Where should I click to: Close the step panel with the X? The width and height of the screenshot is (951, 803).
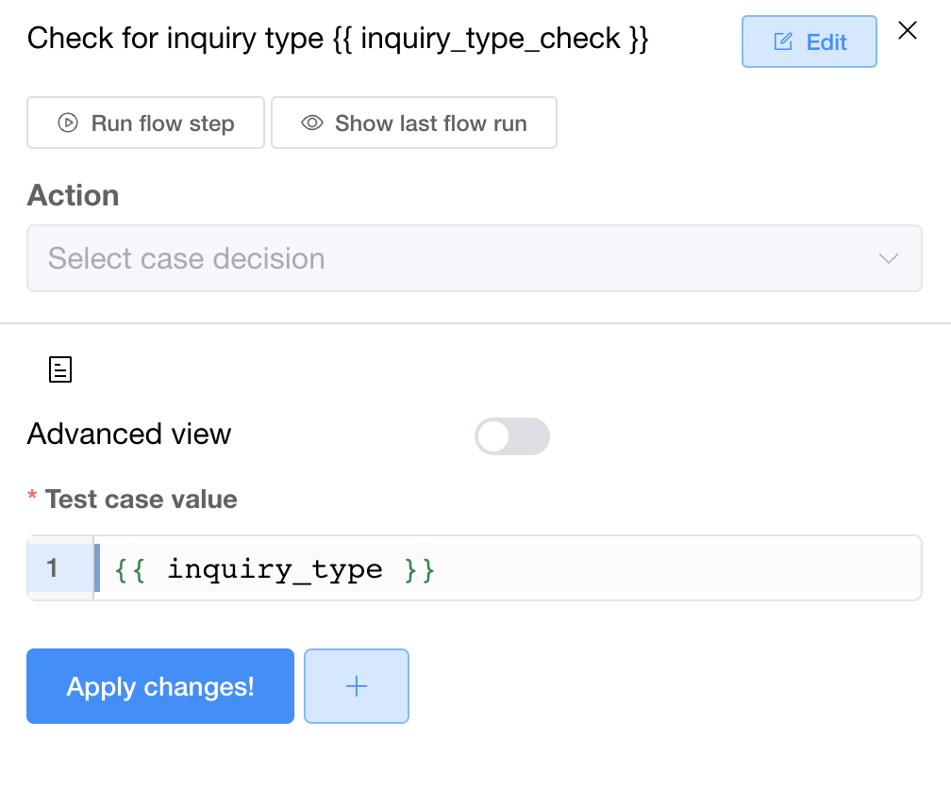point(908,31)
